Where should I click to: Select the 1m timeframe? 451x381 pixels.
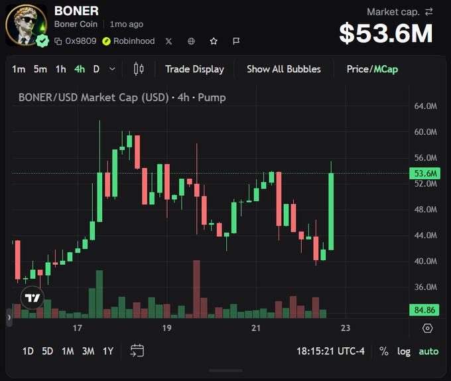[x=19, y=69]
